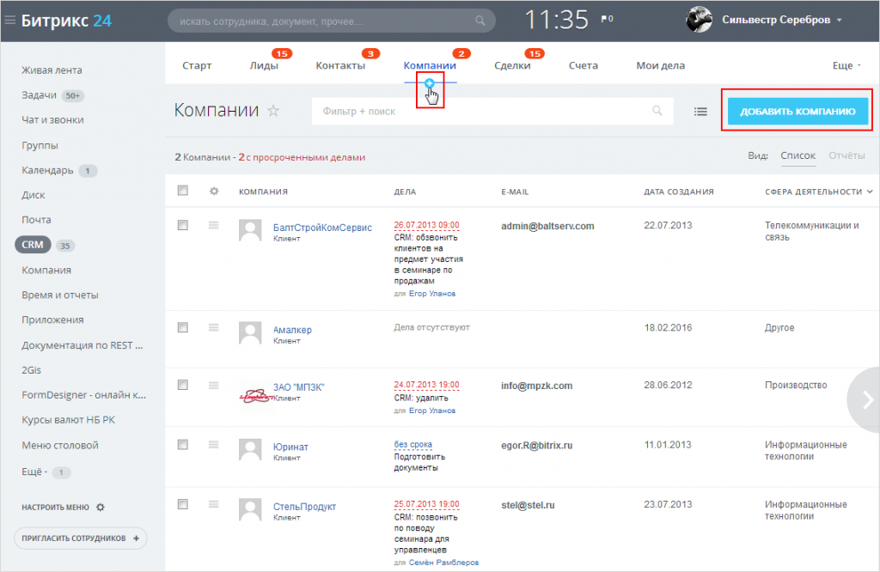Click the 26.07.2013 09:00 deadline link
The width and height of the screenshot is (880, 572).
(426, 225)
